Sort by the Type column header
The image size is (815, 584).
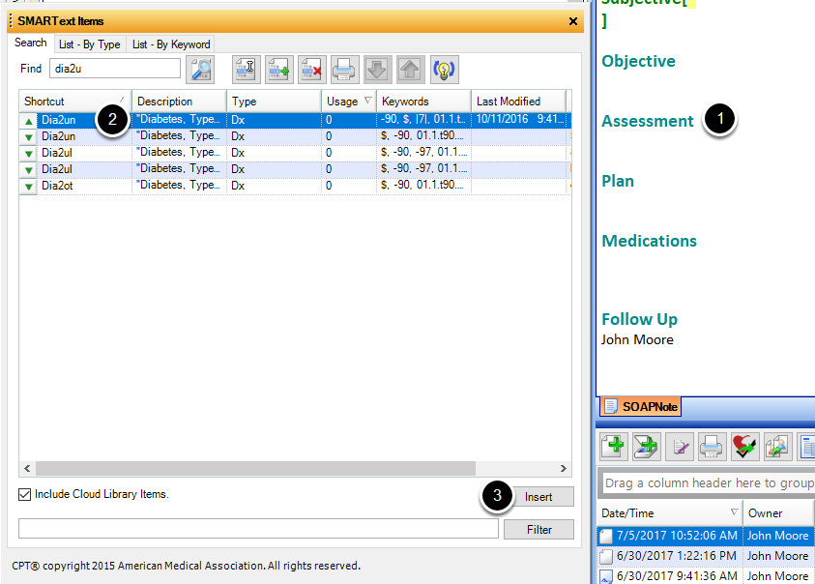(274, 102)
